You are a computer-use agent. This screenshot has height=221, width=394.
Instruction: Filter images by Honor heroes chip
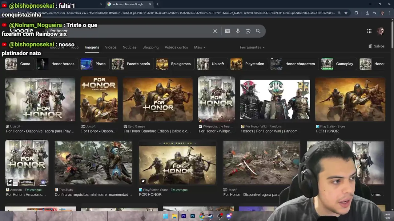(x=57, y=64)
